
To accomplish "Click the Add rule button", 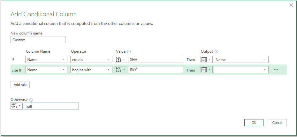I will click(20, 85).
